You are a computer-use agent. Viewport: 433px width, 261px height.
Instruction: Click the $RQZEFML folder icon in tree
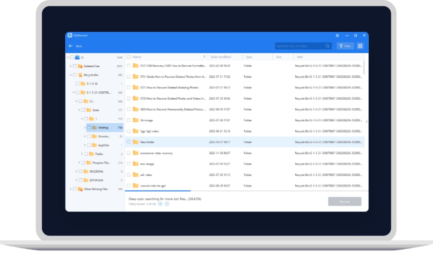tap(86, 171)
